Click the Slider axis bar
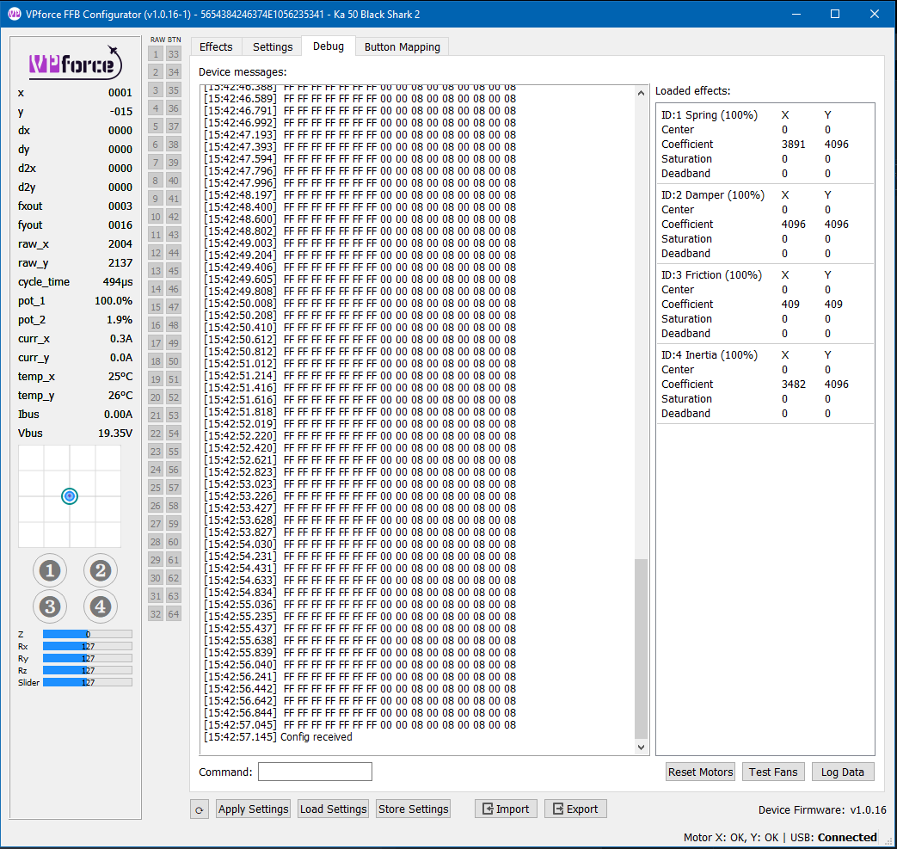The width and height of the screenshot is (897, 849). [x=88, y=682]
